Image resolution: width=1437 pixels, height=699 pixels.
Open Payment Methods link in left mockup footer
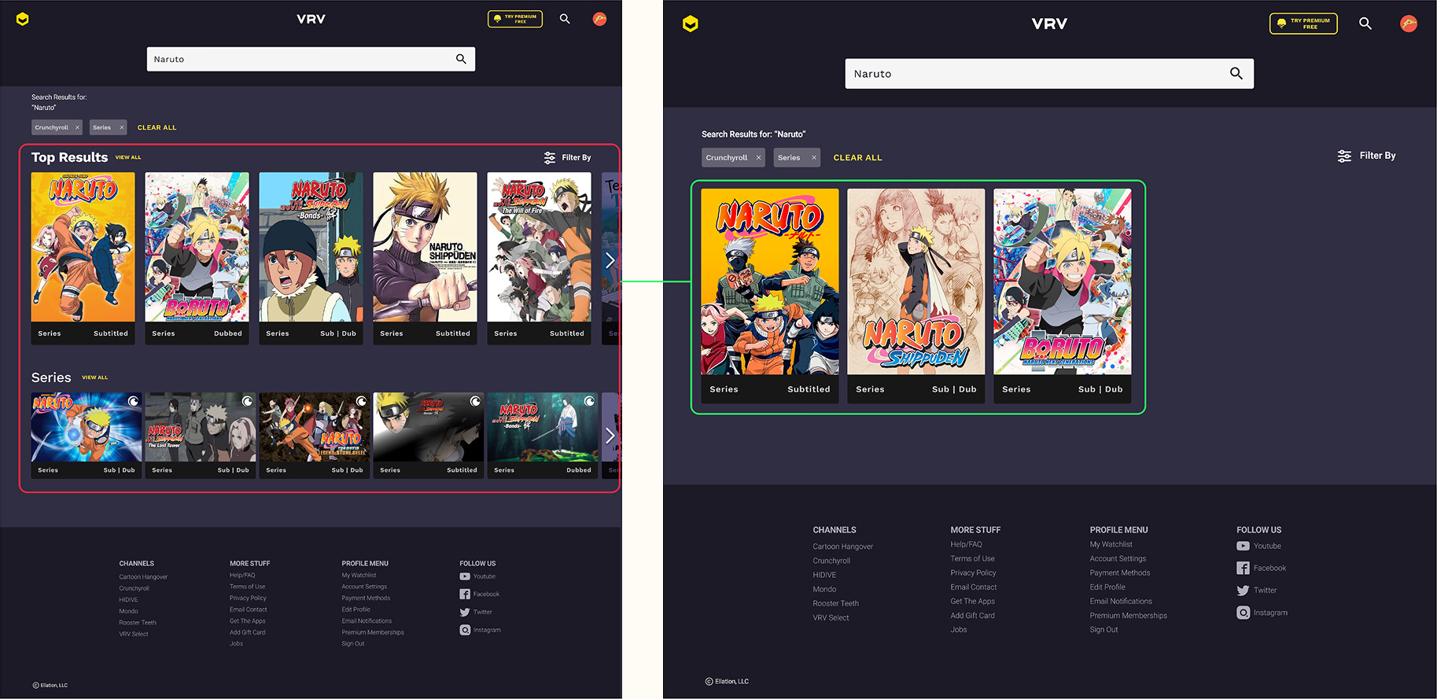(366, 598)
